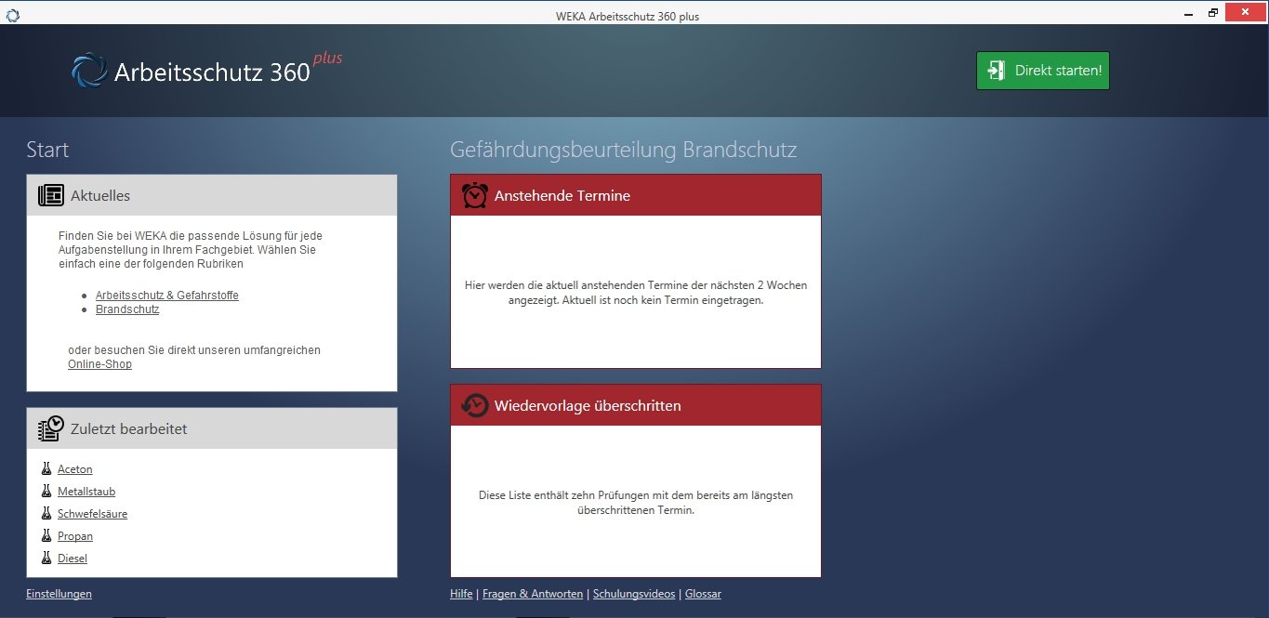This screenshot has height=618, width=1269.
Task: Click the flask icon next to Schwefelsäure
Action: tap(46, 513)
